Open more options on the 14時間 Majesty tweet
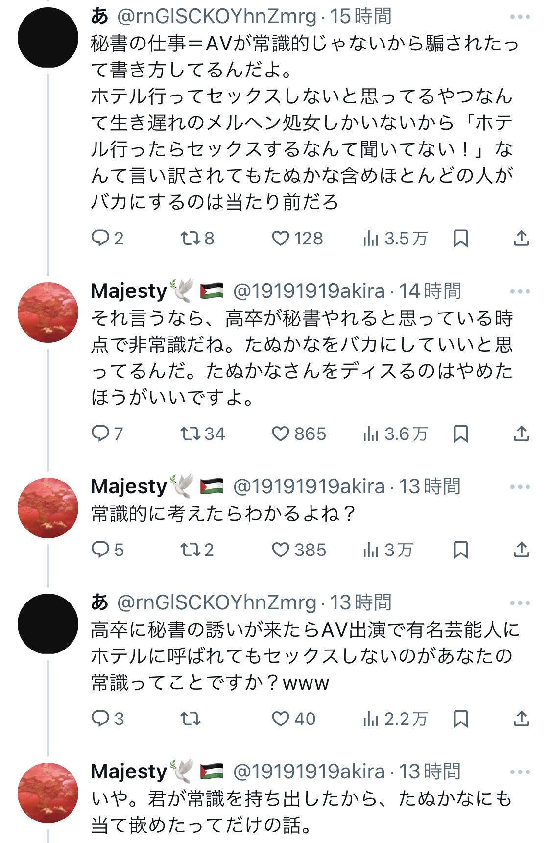Image resolution: width=551 pixels, height=843 pixels. 520,291
